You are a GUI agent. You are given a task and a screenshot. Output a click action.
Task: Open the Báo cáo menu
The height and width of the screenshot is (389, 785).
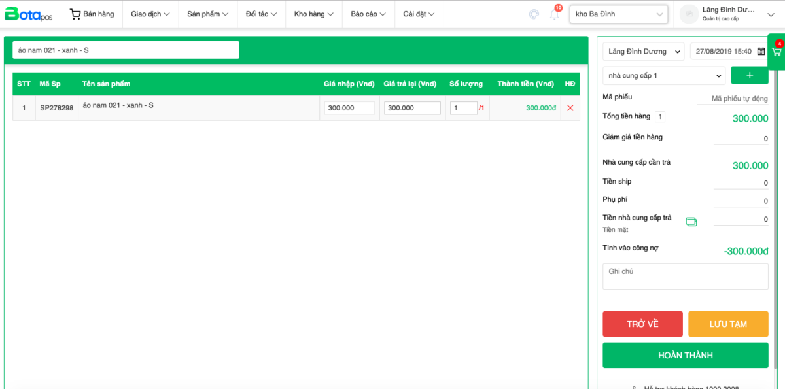click(x=368, y=14)
